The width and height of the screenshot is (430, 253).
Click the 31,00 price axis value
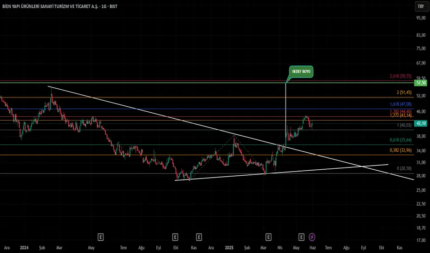pos(421,162)
